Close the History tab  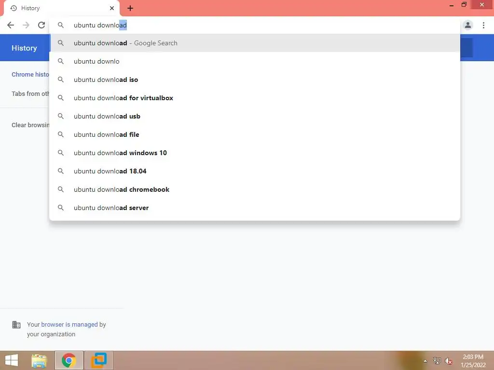pos(112,8)
